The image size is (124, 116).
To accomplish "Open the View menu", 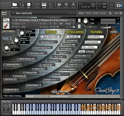I will coord(112,6).
